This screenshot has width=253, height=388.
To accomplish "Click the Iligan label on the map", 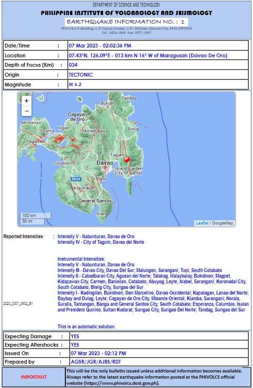I will point(63,128).
